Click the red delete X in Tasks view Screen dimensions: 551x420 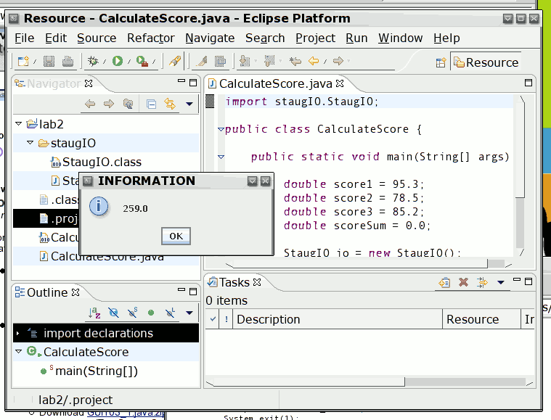463,282
